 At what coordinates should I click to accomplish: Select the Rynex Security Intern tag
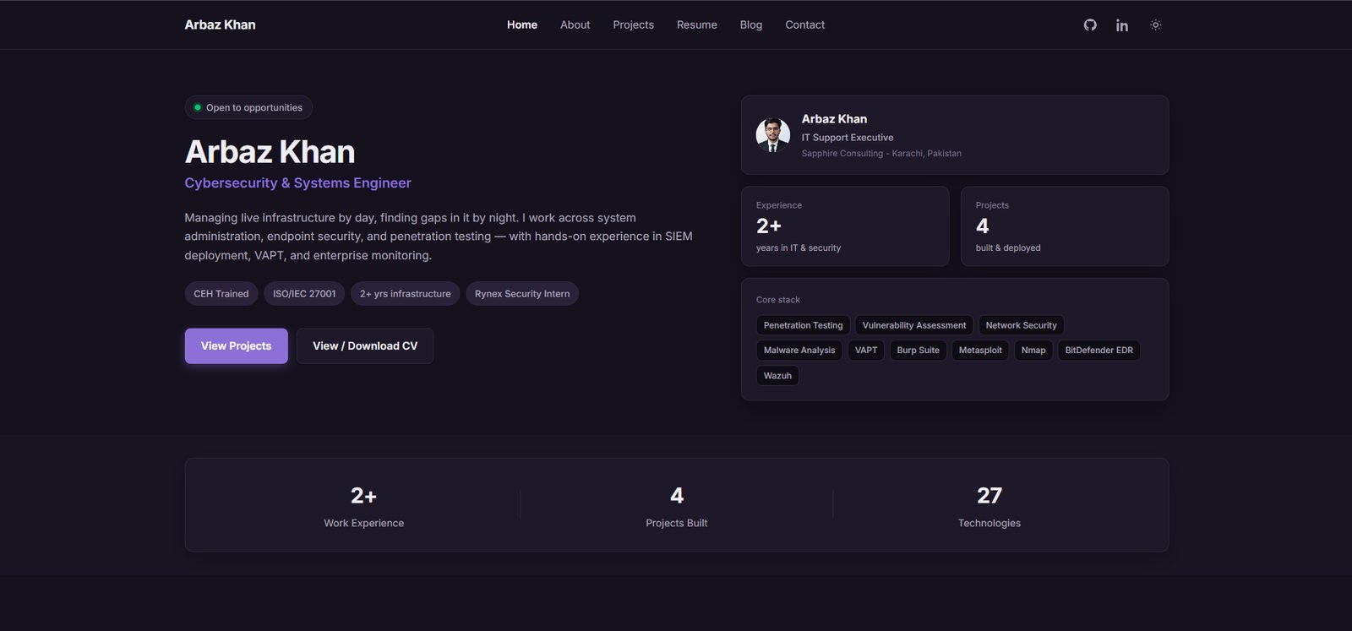pyautogui.click(x=522, y=294)
